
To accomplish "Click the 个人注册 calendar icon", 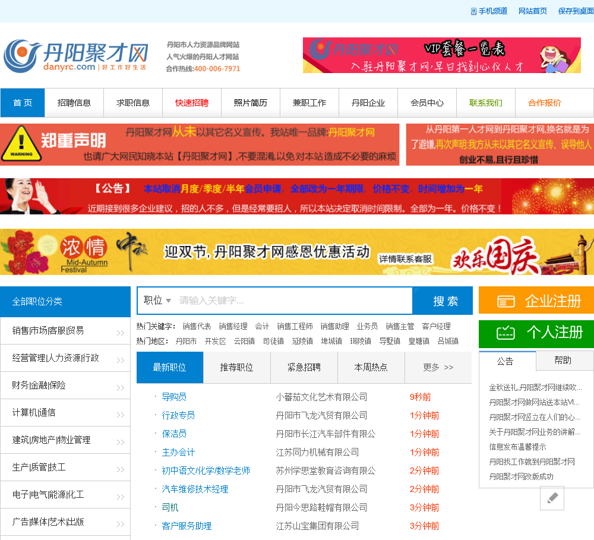I will (x=505, y=333).
